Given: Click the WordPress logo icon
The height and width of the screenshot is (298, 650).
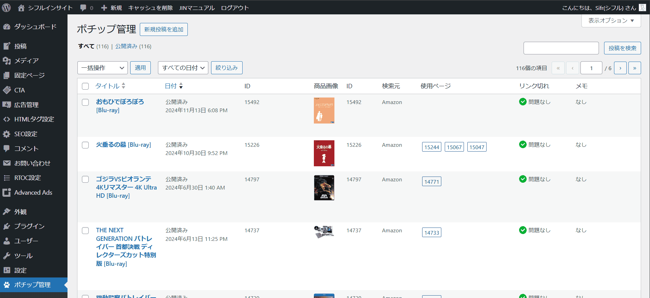Looking at the screenshot, I should tap(6, 8).
